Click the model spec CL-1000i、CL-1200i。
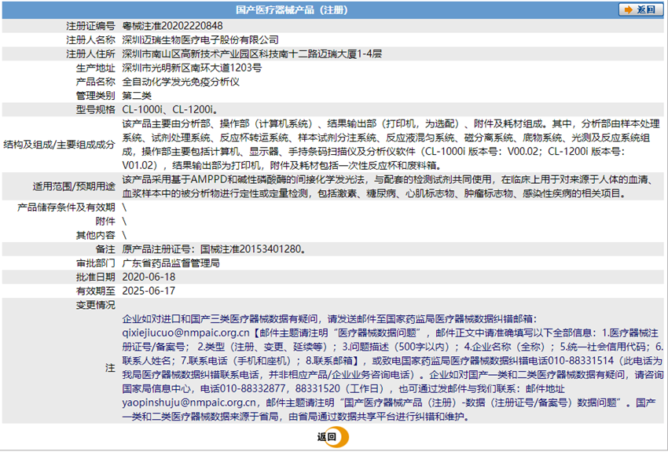The width and height of the screenshot is (668, 452). (x=171, y=110)
